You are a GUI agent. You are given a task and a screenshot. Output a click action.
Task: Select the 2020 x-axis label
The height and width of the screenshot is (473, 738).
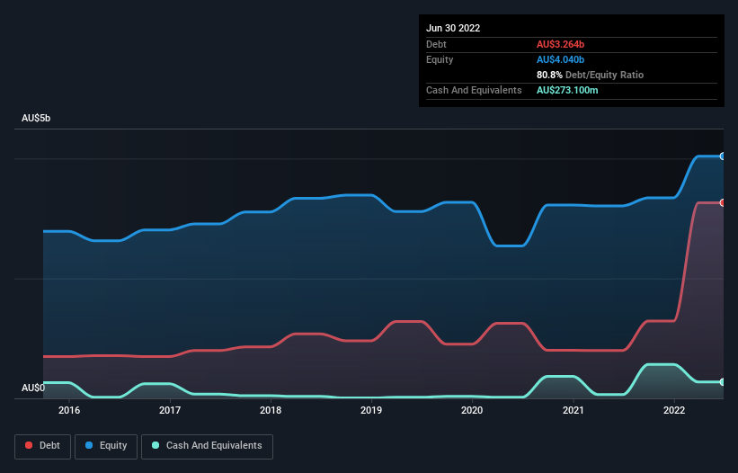(472, 410)
